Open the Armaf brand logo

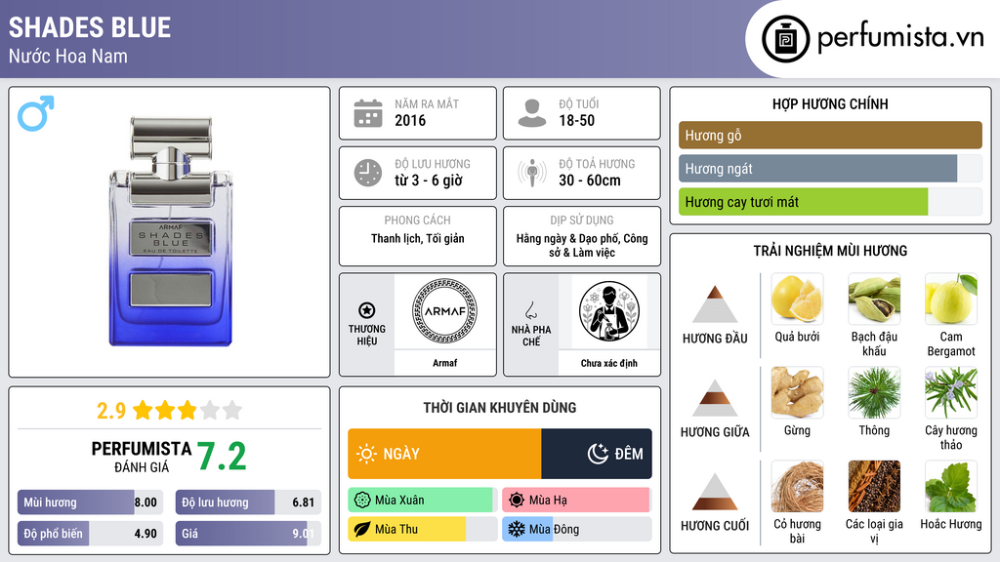point(445,311)
